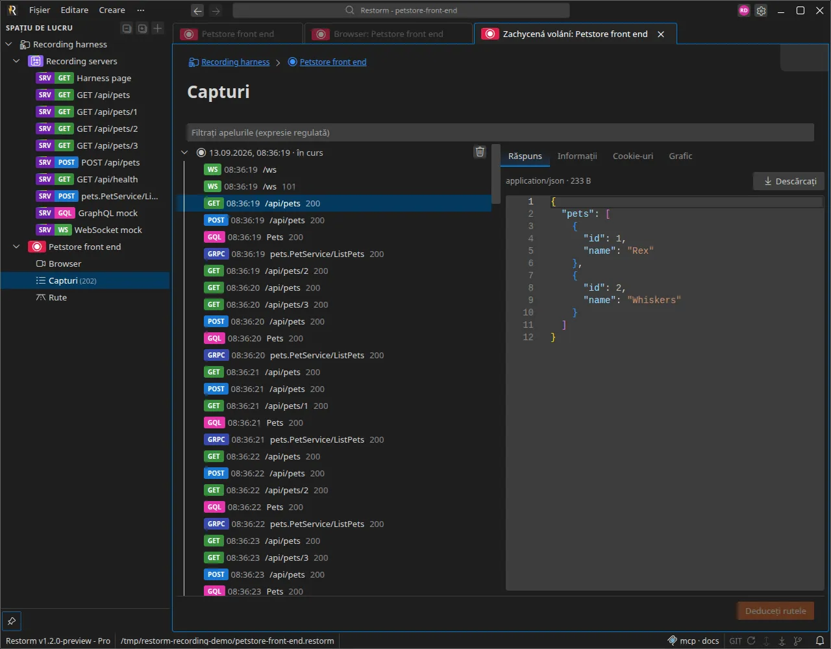Screen dimensions: 831x649
Task: Click the Restorm logo icon
Action: point(12,10)
